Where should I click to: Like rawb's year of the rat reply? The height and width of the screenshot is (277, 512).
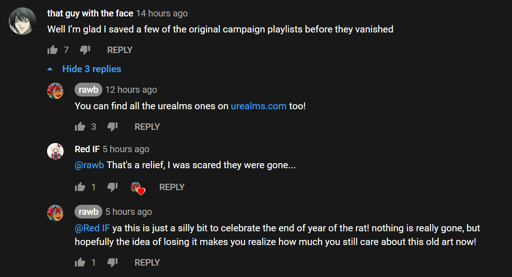tap(80, 262)
